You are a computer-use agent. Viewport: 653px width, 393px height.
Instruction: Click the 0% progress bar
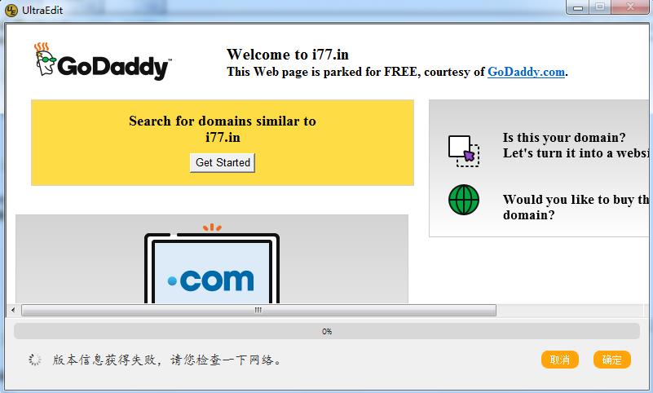(x=327, y=331)
